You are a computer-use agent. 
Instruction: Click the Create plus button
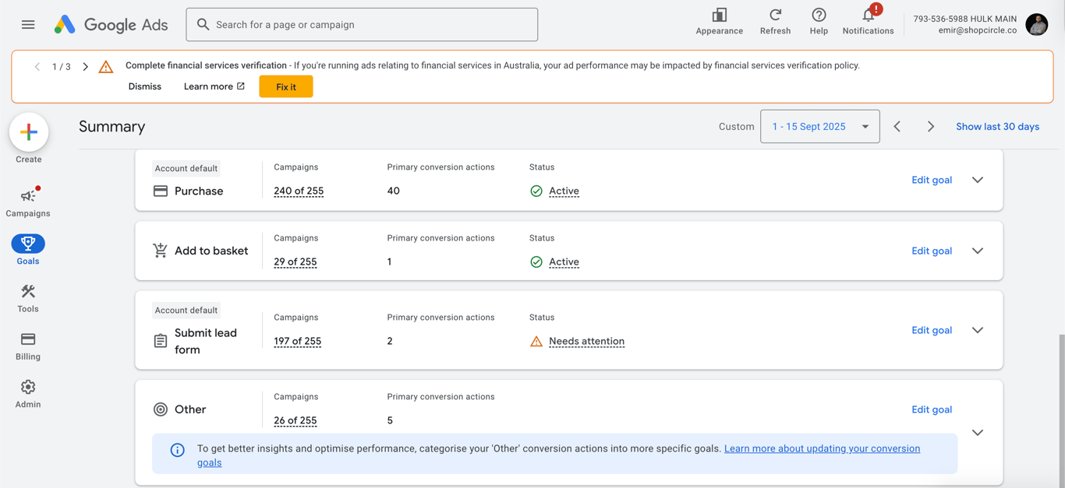29,132
